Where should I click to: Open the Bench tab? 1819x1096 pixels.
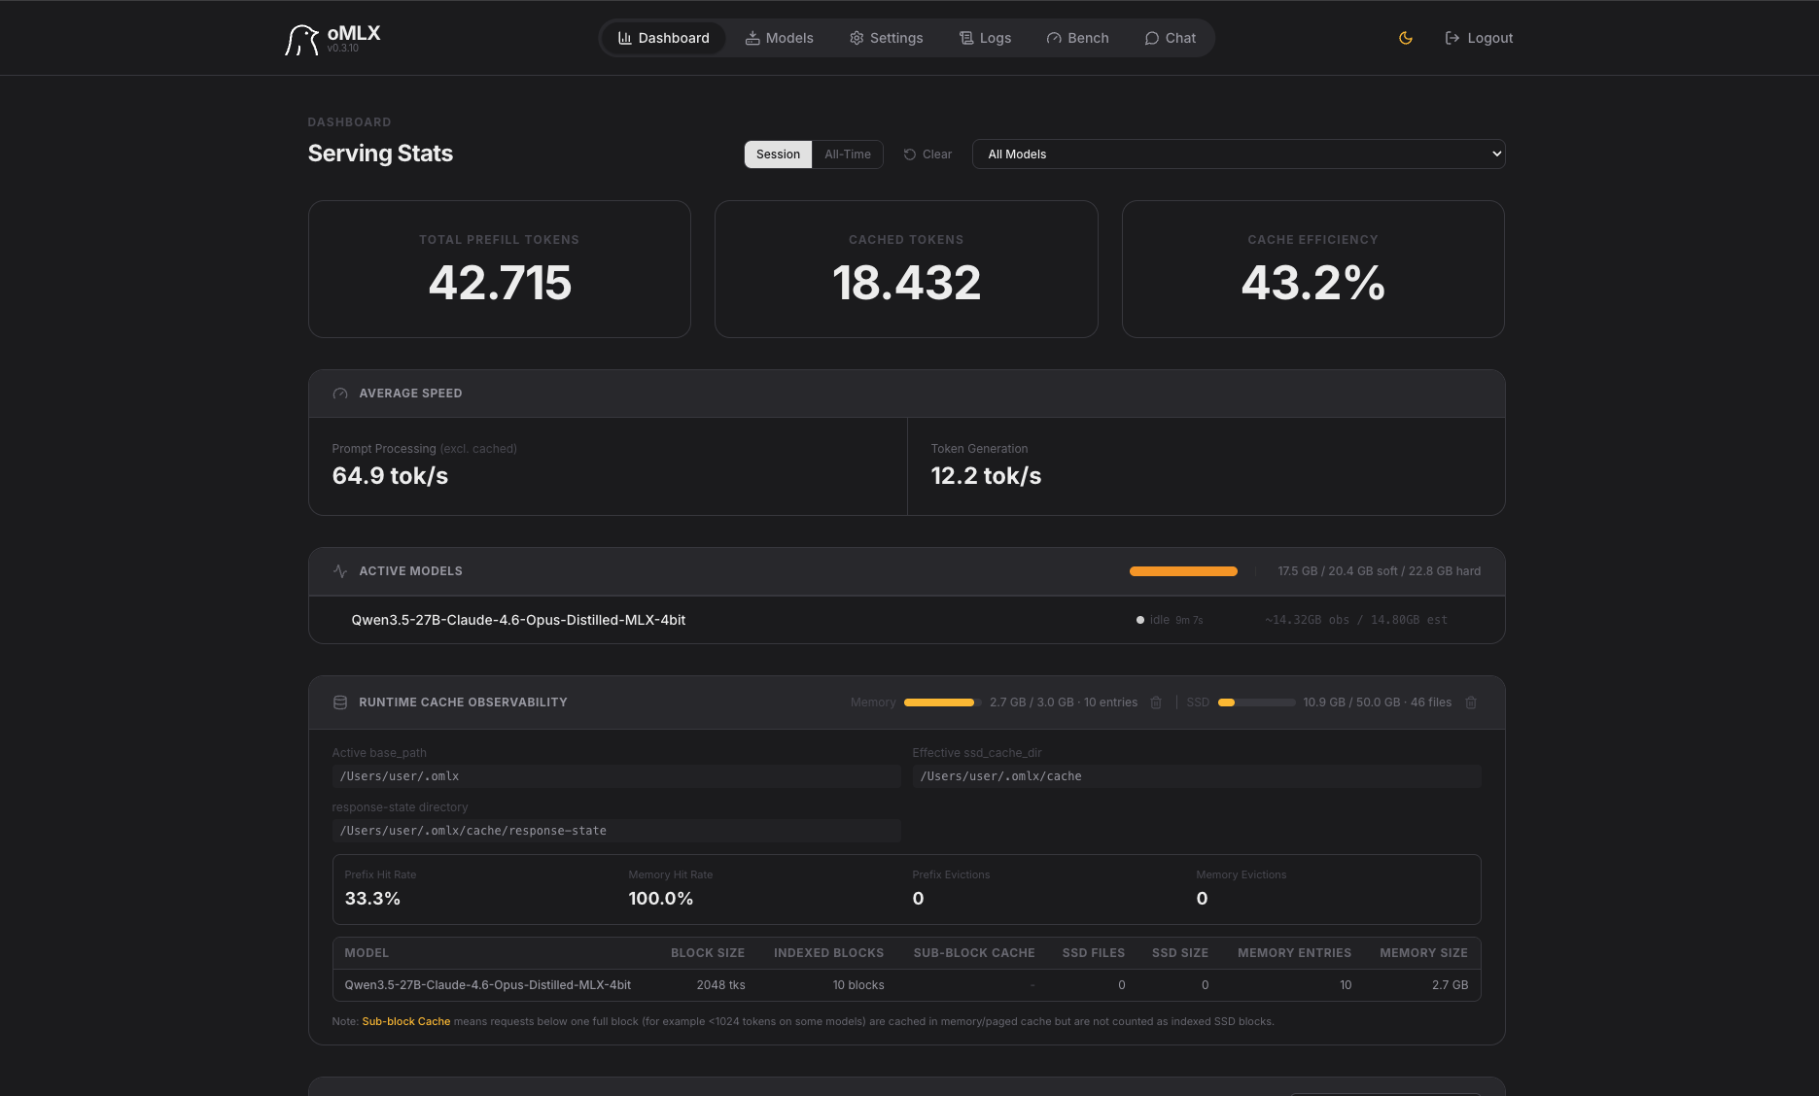point(1077,38)
